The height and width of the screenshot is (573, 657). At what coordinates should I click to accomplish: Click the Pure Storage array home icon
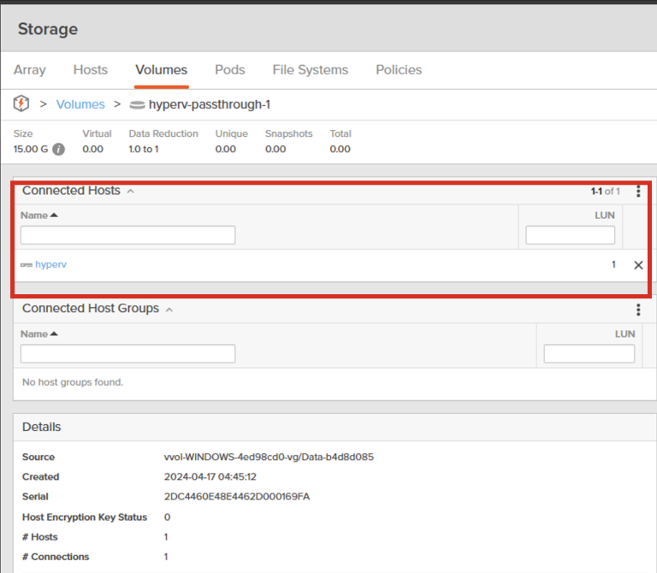(21, 104)
